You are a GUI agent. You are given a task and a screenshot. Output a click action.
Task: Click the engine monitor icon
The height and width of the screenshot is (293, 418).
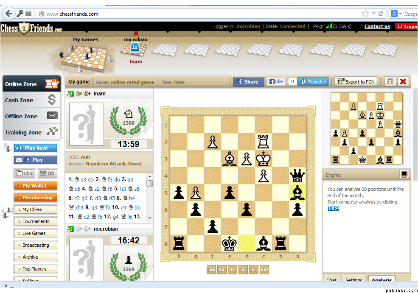pos(404,174)
